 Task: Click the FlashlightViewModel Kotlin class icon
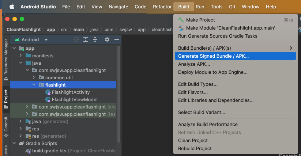[48, 100]
